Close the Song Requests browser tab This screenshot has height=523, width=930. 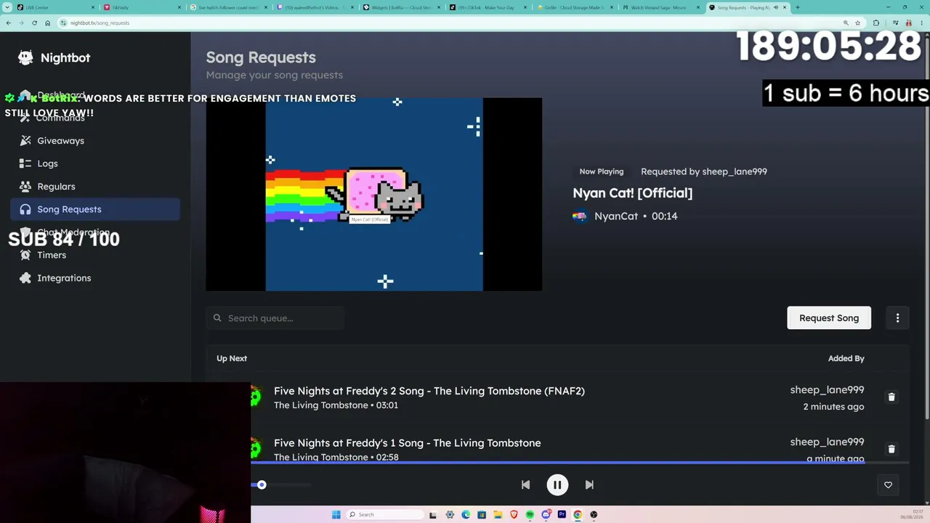785,7
